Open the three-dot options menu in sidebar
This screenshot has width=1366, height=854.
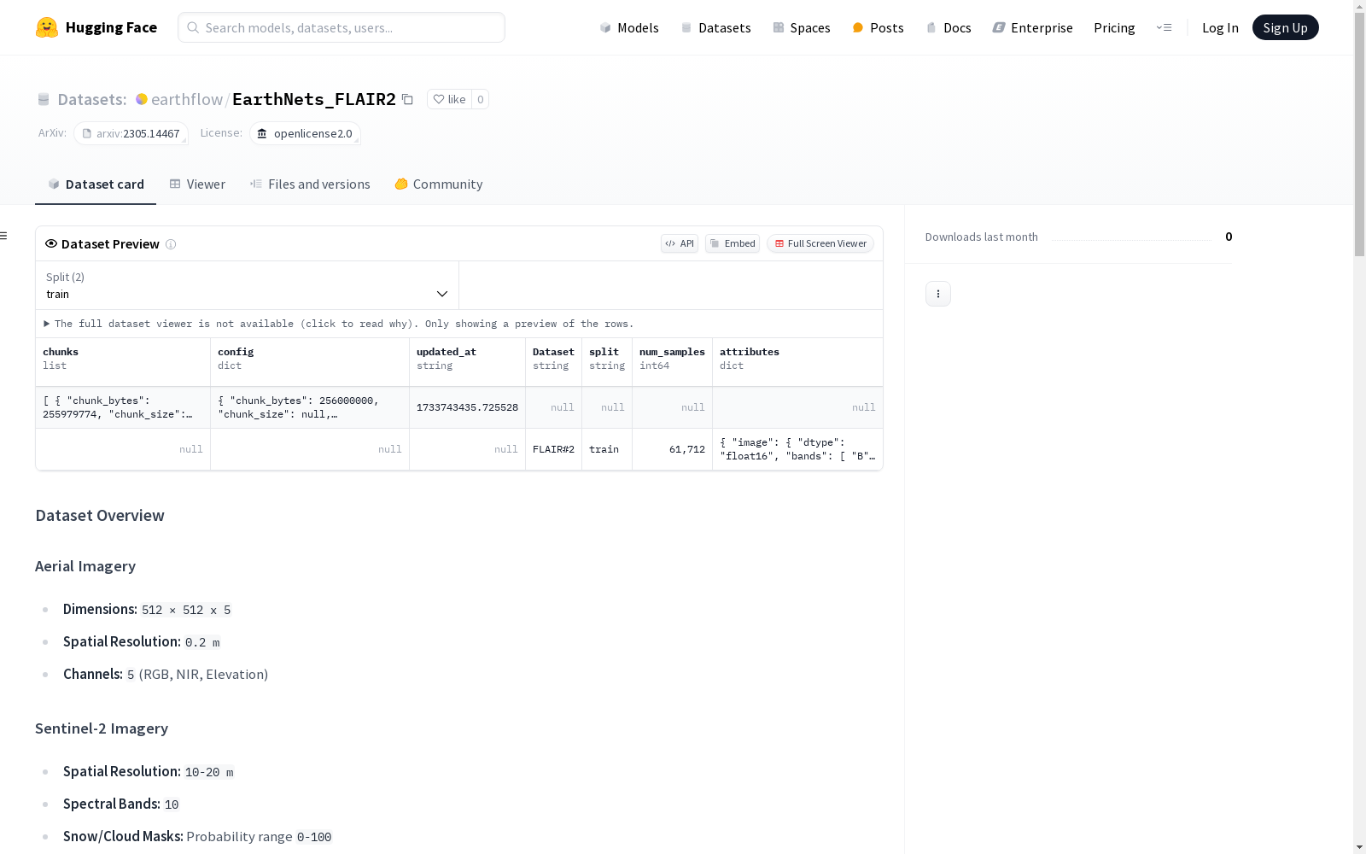(x=937, y=294)
